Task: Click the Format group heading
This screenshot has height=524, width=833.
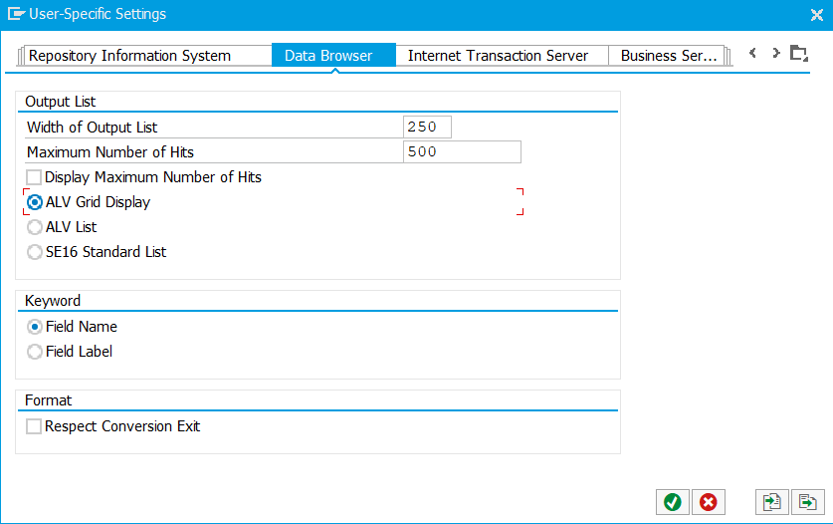Action: [49, 400]
